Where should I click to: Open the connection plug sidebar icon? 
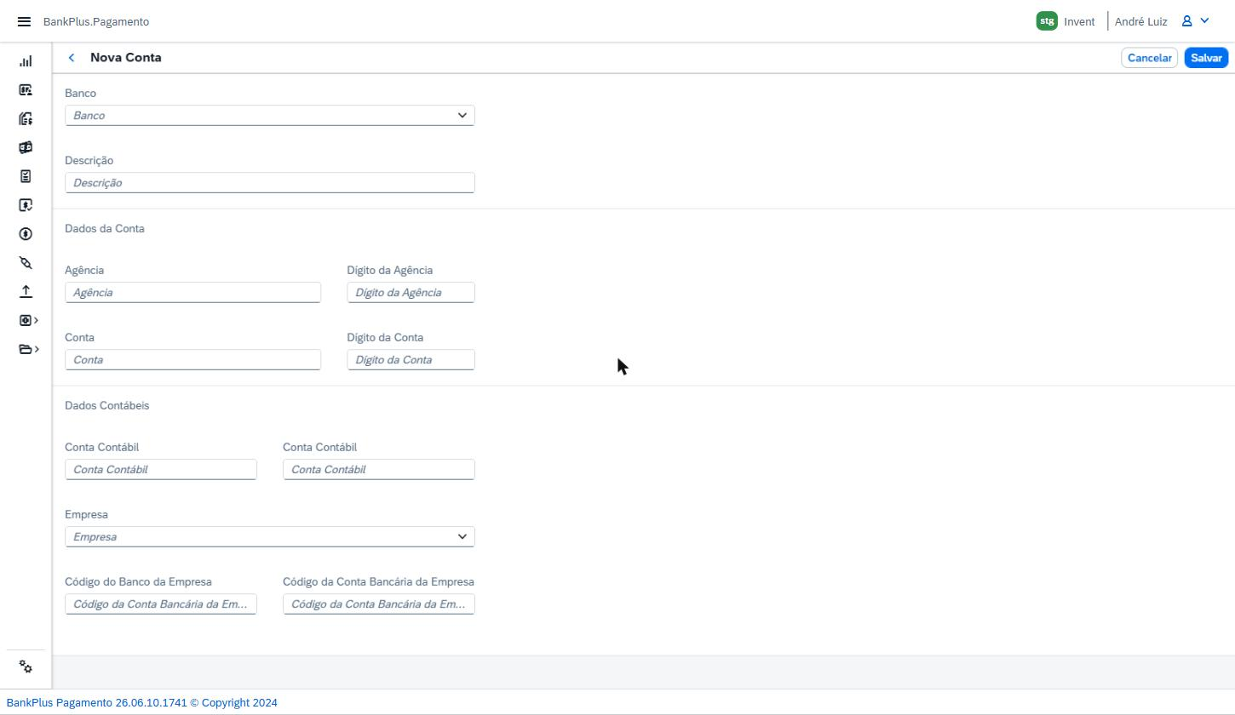click(26, 263)
